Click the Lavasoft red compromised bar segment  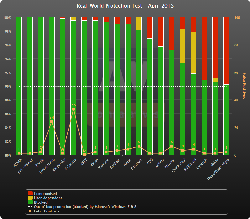(205, 48)
